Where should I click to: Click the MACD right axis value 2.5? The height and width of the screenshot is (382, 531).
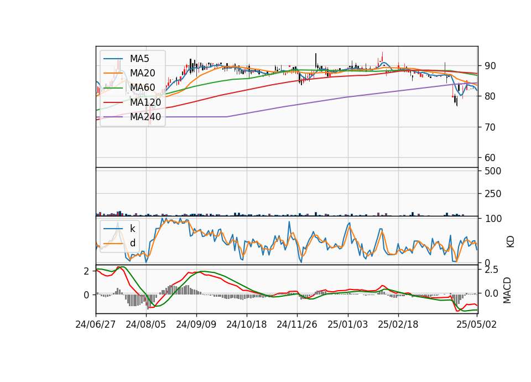click(x=491, y=270)
